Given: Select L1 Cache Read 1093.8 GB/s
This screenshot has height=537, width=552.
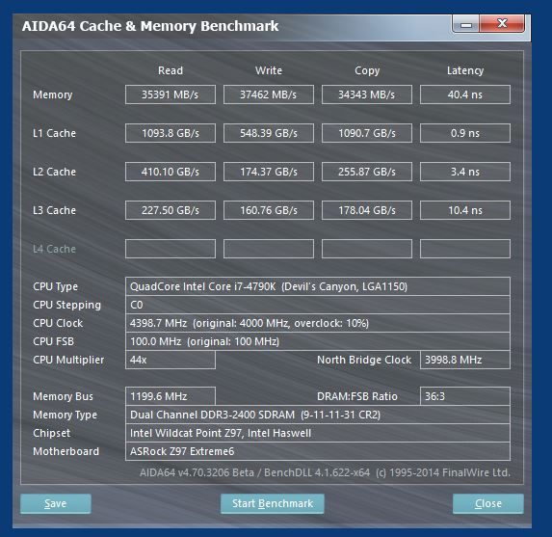Looking at the screenshot, I should (171, 133).
